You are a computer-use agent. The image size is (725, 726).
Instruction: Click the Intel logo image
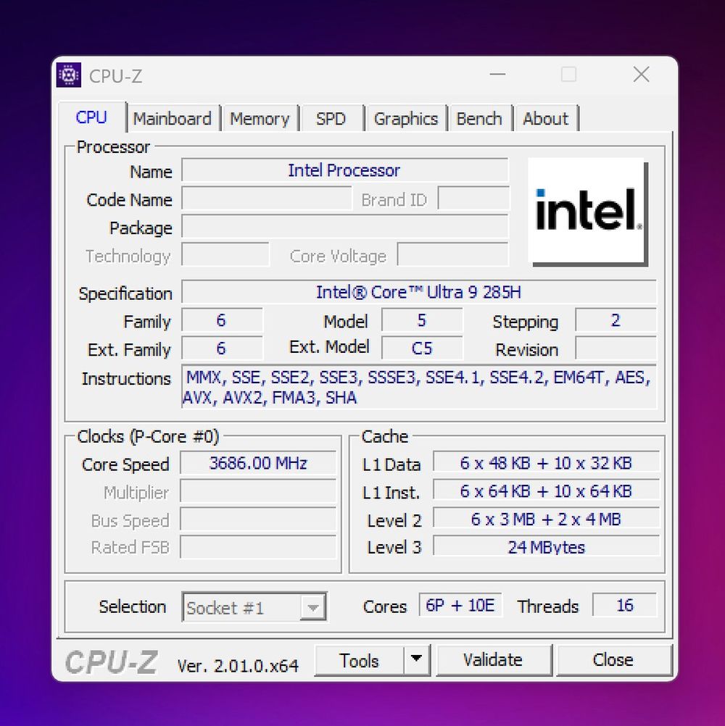click(587, 211)
